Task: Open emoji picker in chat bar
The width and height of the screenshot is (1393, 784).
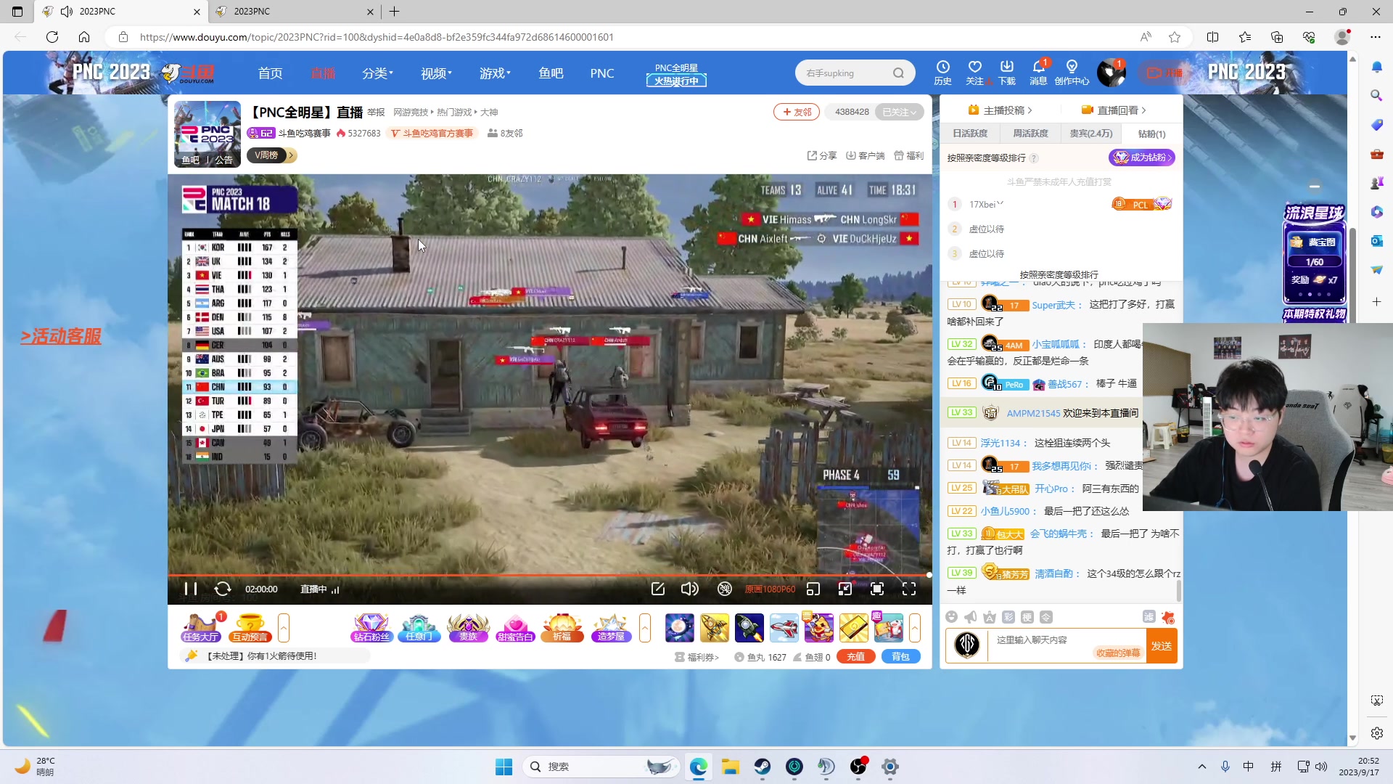Action: coord(952,617)
